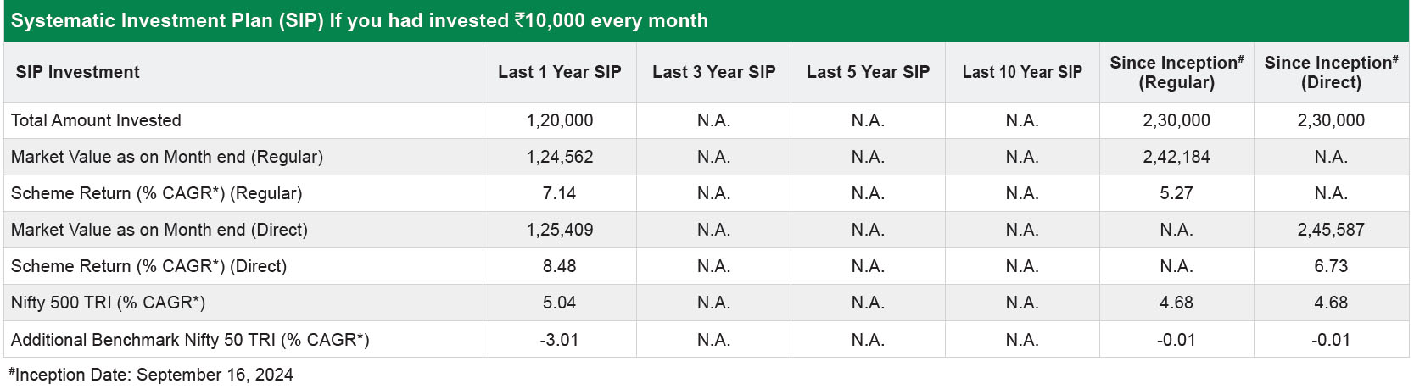This screenshot has height=389, width=1414.
Task: Select the Last 10 Year SIP header
Action: 1022,72
